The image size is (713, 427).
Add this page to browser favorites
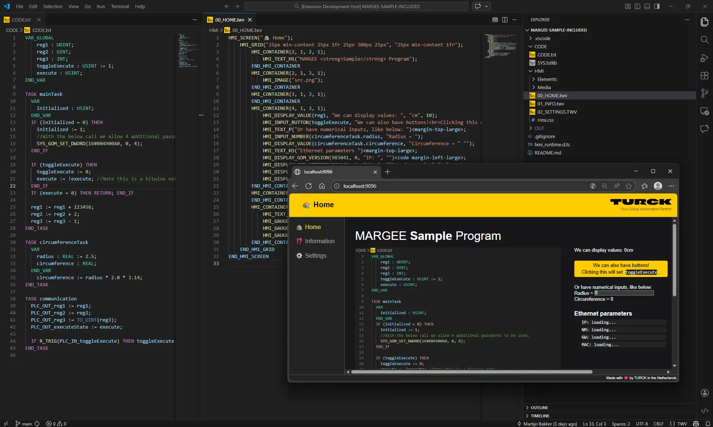click(629, 186)
